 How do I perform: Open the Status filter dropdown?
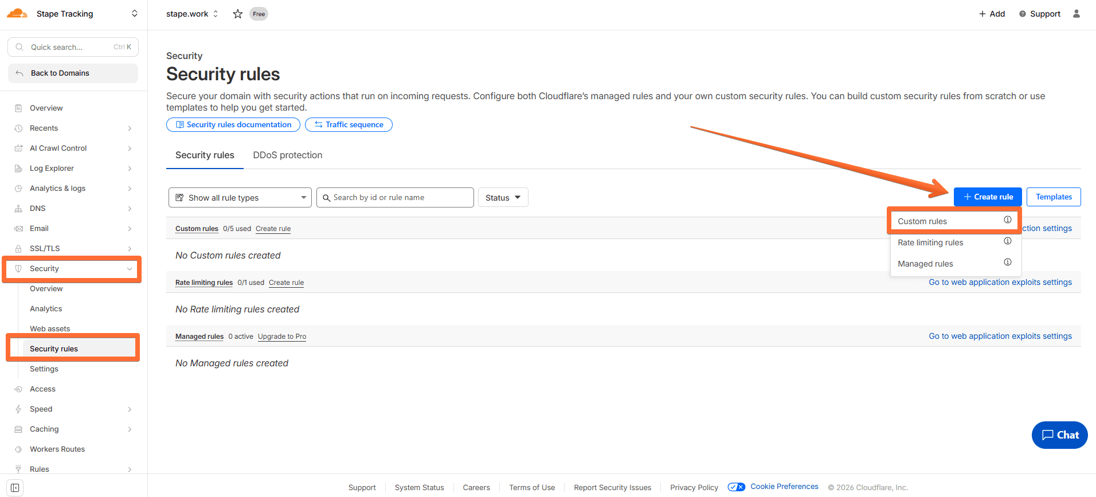[x=503, y=198]
